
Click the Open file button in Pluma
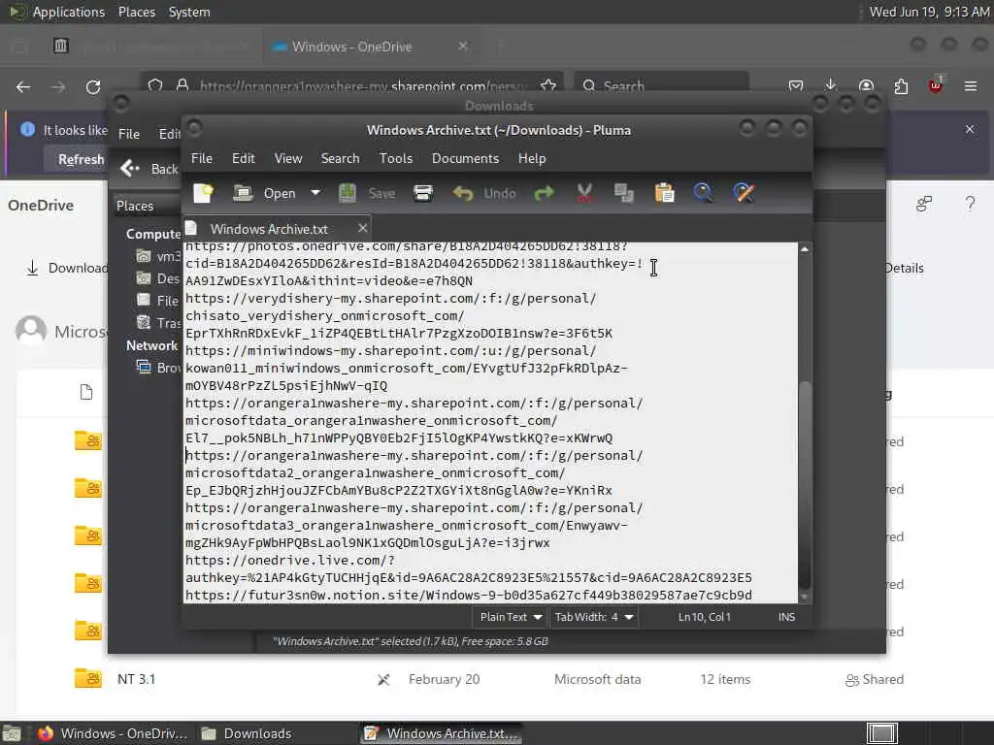(x=264, y=193)
